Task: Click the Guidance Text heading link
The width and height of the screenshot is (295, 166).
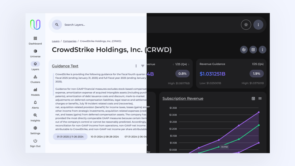Action: point(65,66)
